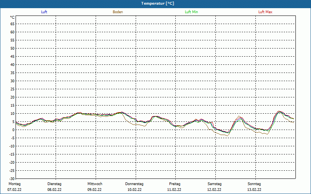Image resolution: width=311 pixels, height=194 pixels.
Task: Click the 'Temperatur [°C]' chart title
Action: [158, 3]
